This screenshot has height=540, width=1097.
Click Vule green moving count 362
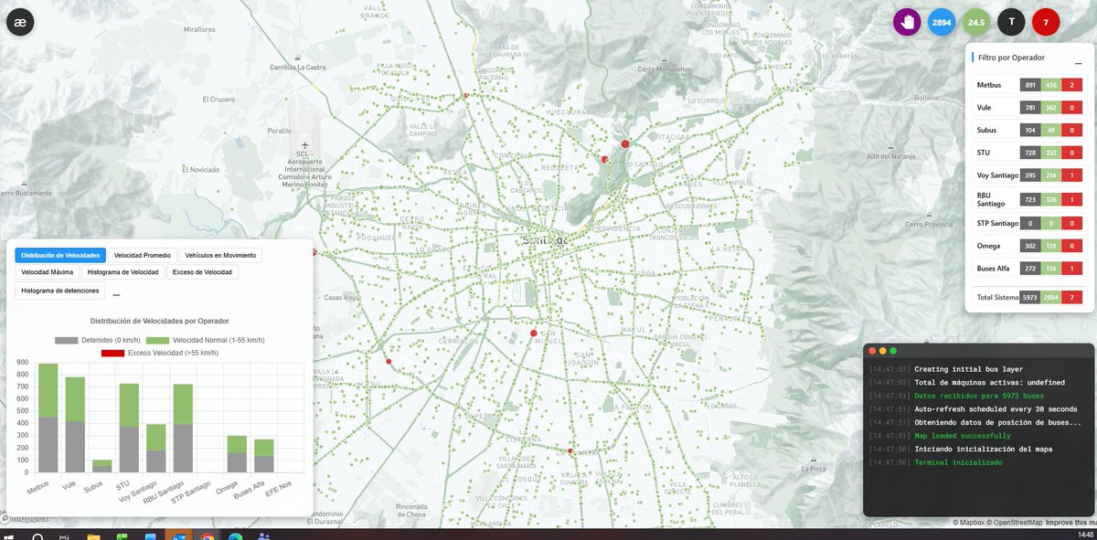pyautogui.click(x=1050, y=107)
